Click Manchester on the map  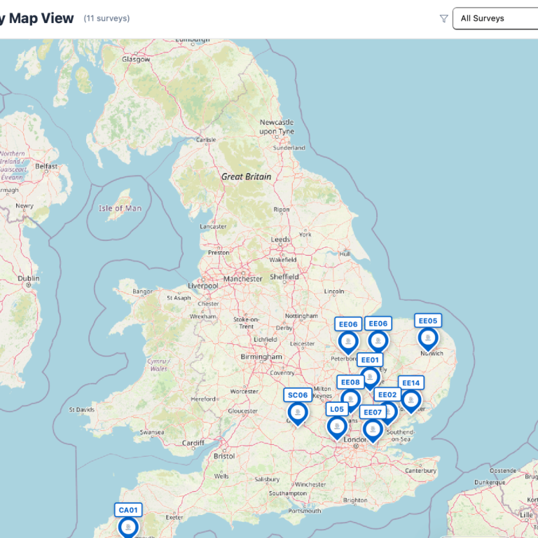click(x=242, y=278)
